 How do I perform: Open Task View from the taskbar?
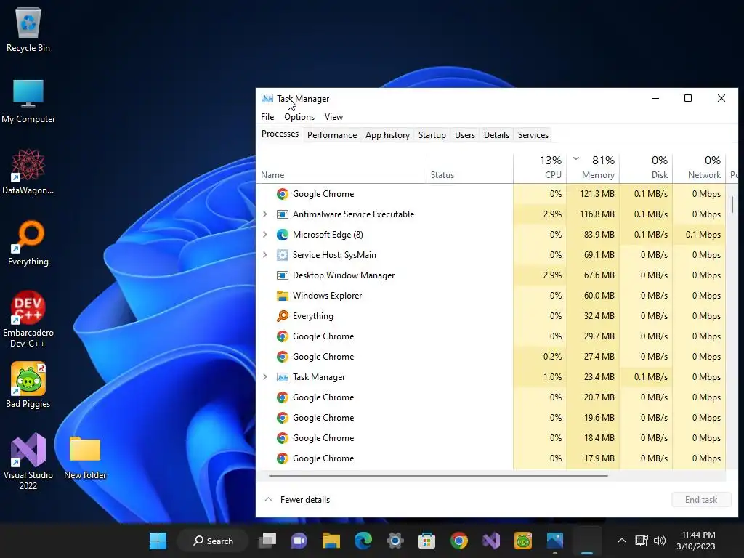click(267, 541)
